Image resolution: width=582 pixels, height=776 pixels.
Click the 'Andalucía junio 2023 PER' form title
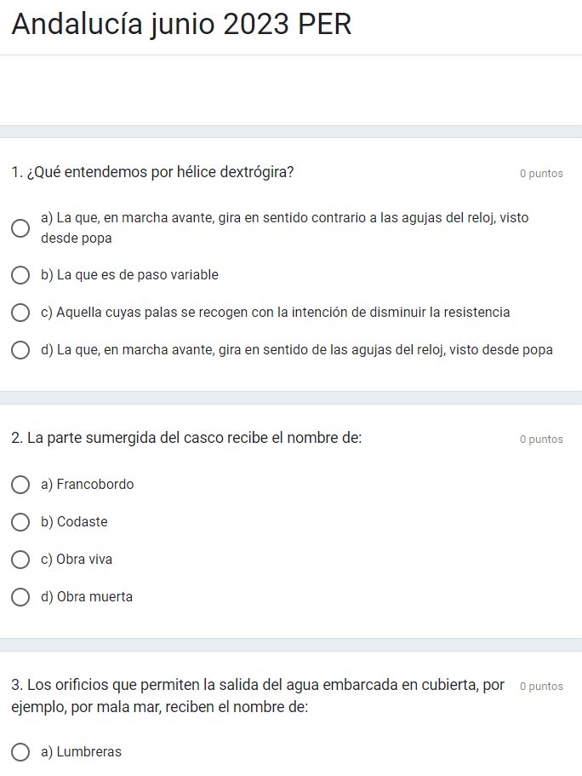point(181,25)
